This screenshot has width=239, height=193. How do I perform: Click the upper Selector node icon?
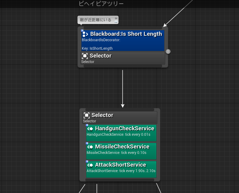pyautogui.click(x=85, y=56)
